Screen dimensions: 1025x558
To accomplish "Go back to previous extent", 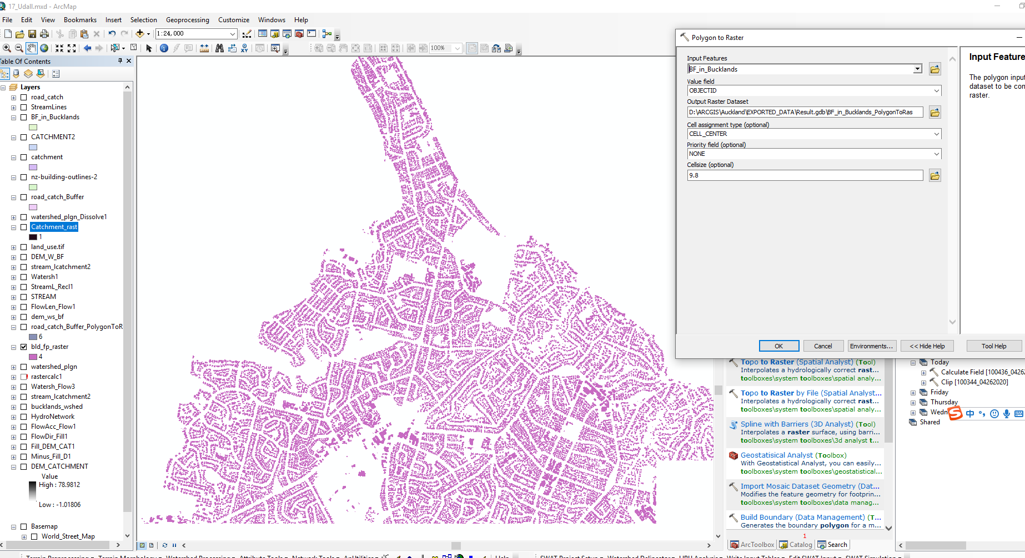I will (x=87, y=48).
